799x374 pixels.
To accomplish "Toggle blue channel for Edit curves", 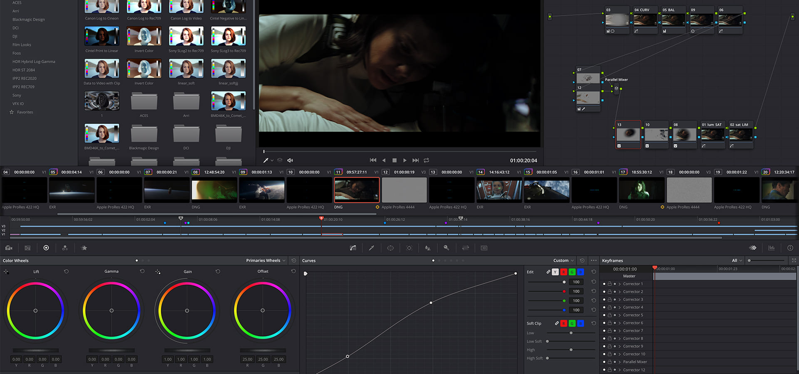I will 581,272.
